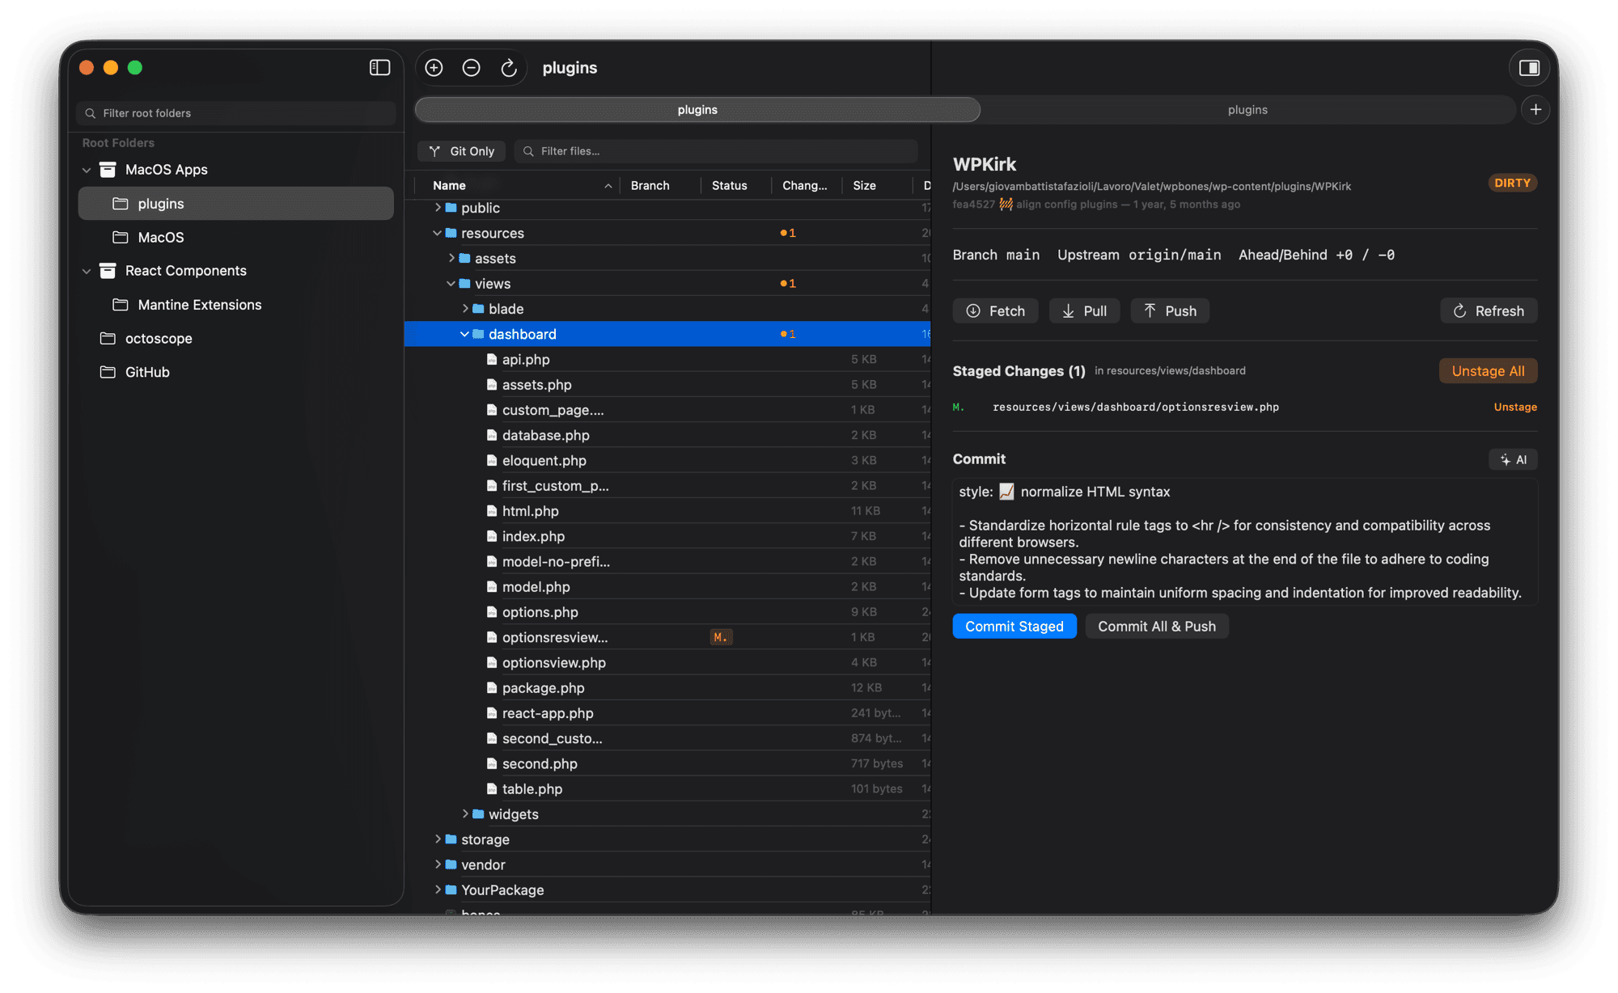Click the magnifier icon in Filter files
Screen dimensions: 1618x993
coord(528,151)
